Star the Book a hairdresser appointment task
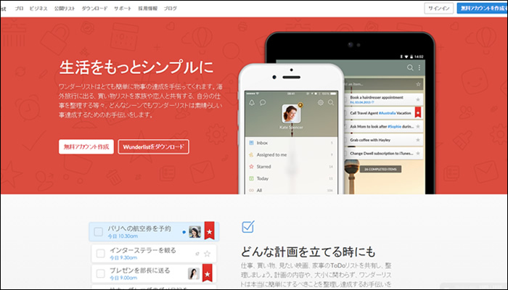 point(418,99)
